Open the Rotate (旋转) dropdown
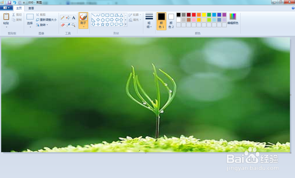The height and width of the screenshot is (178, 295). 42,25
